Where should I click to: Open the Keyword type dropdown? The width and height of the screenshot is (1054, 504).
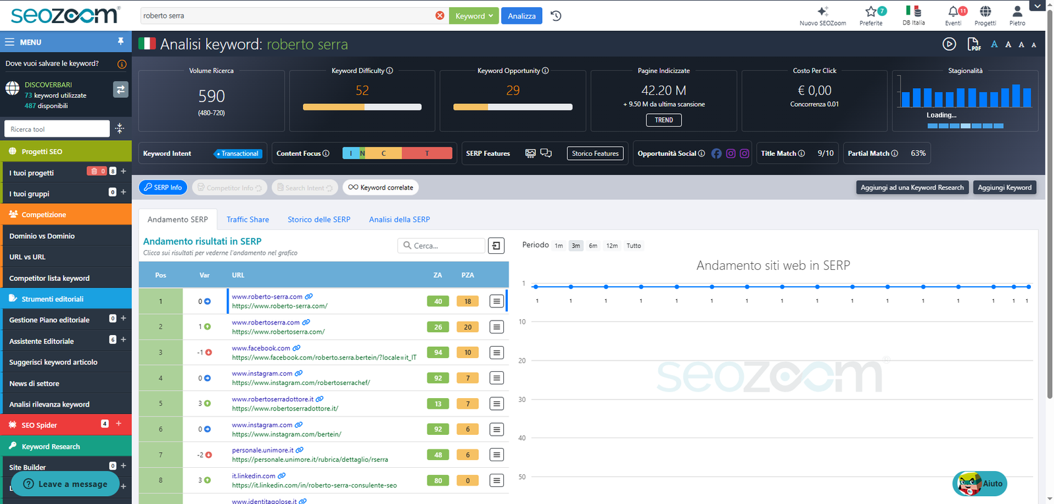[x=474, y=16]
